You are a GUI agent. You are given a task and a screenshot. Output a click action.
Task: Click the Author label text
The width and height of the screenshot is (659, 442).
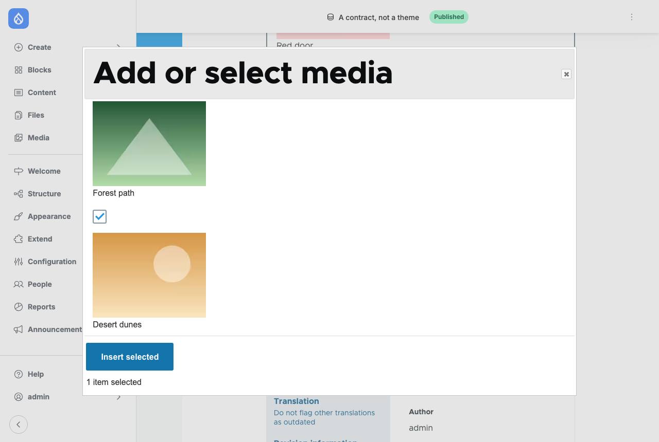pos(421,412)
